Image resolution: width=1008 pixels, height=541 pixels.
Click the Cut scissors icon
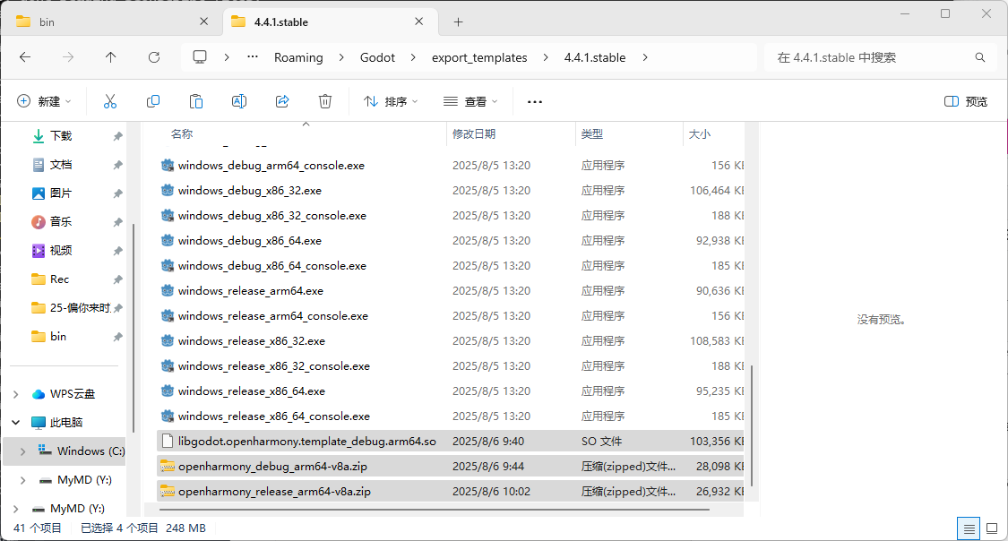pos(110,101)
